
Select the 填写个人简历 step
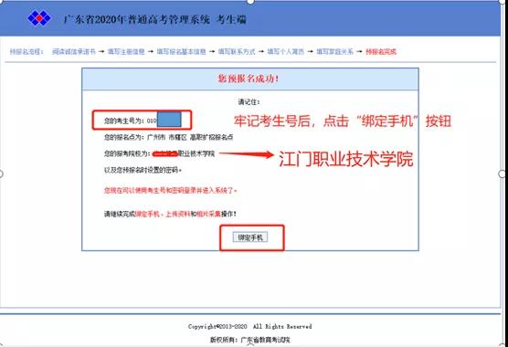click(286, 51)
